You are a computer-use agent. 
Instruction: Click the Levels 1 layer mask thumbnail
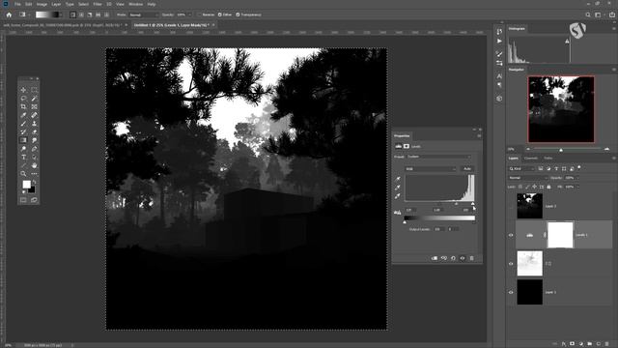(x=560, y=235)
